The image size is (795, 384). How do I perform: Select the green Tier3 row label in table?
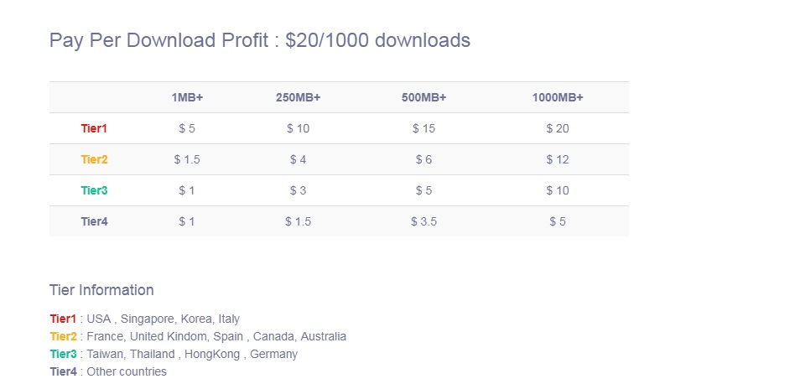point(94,190)
